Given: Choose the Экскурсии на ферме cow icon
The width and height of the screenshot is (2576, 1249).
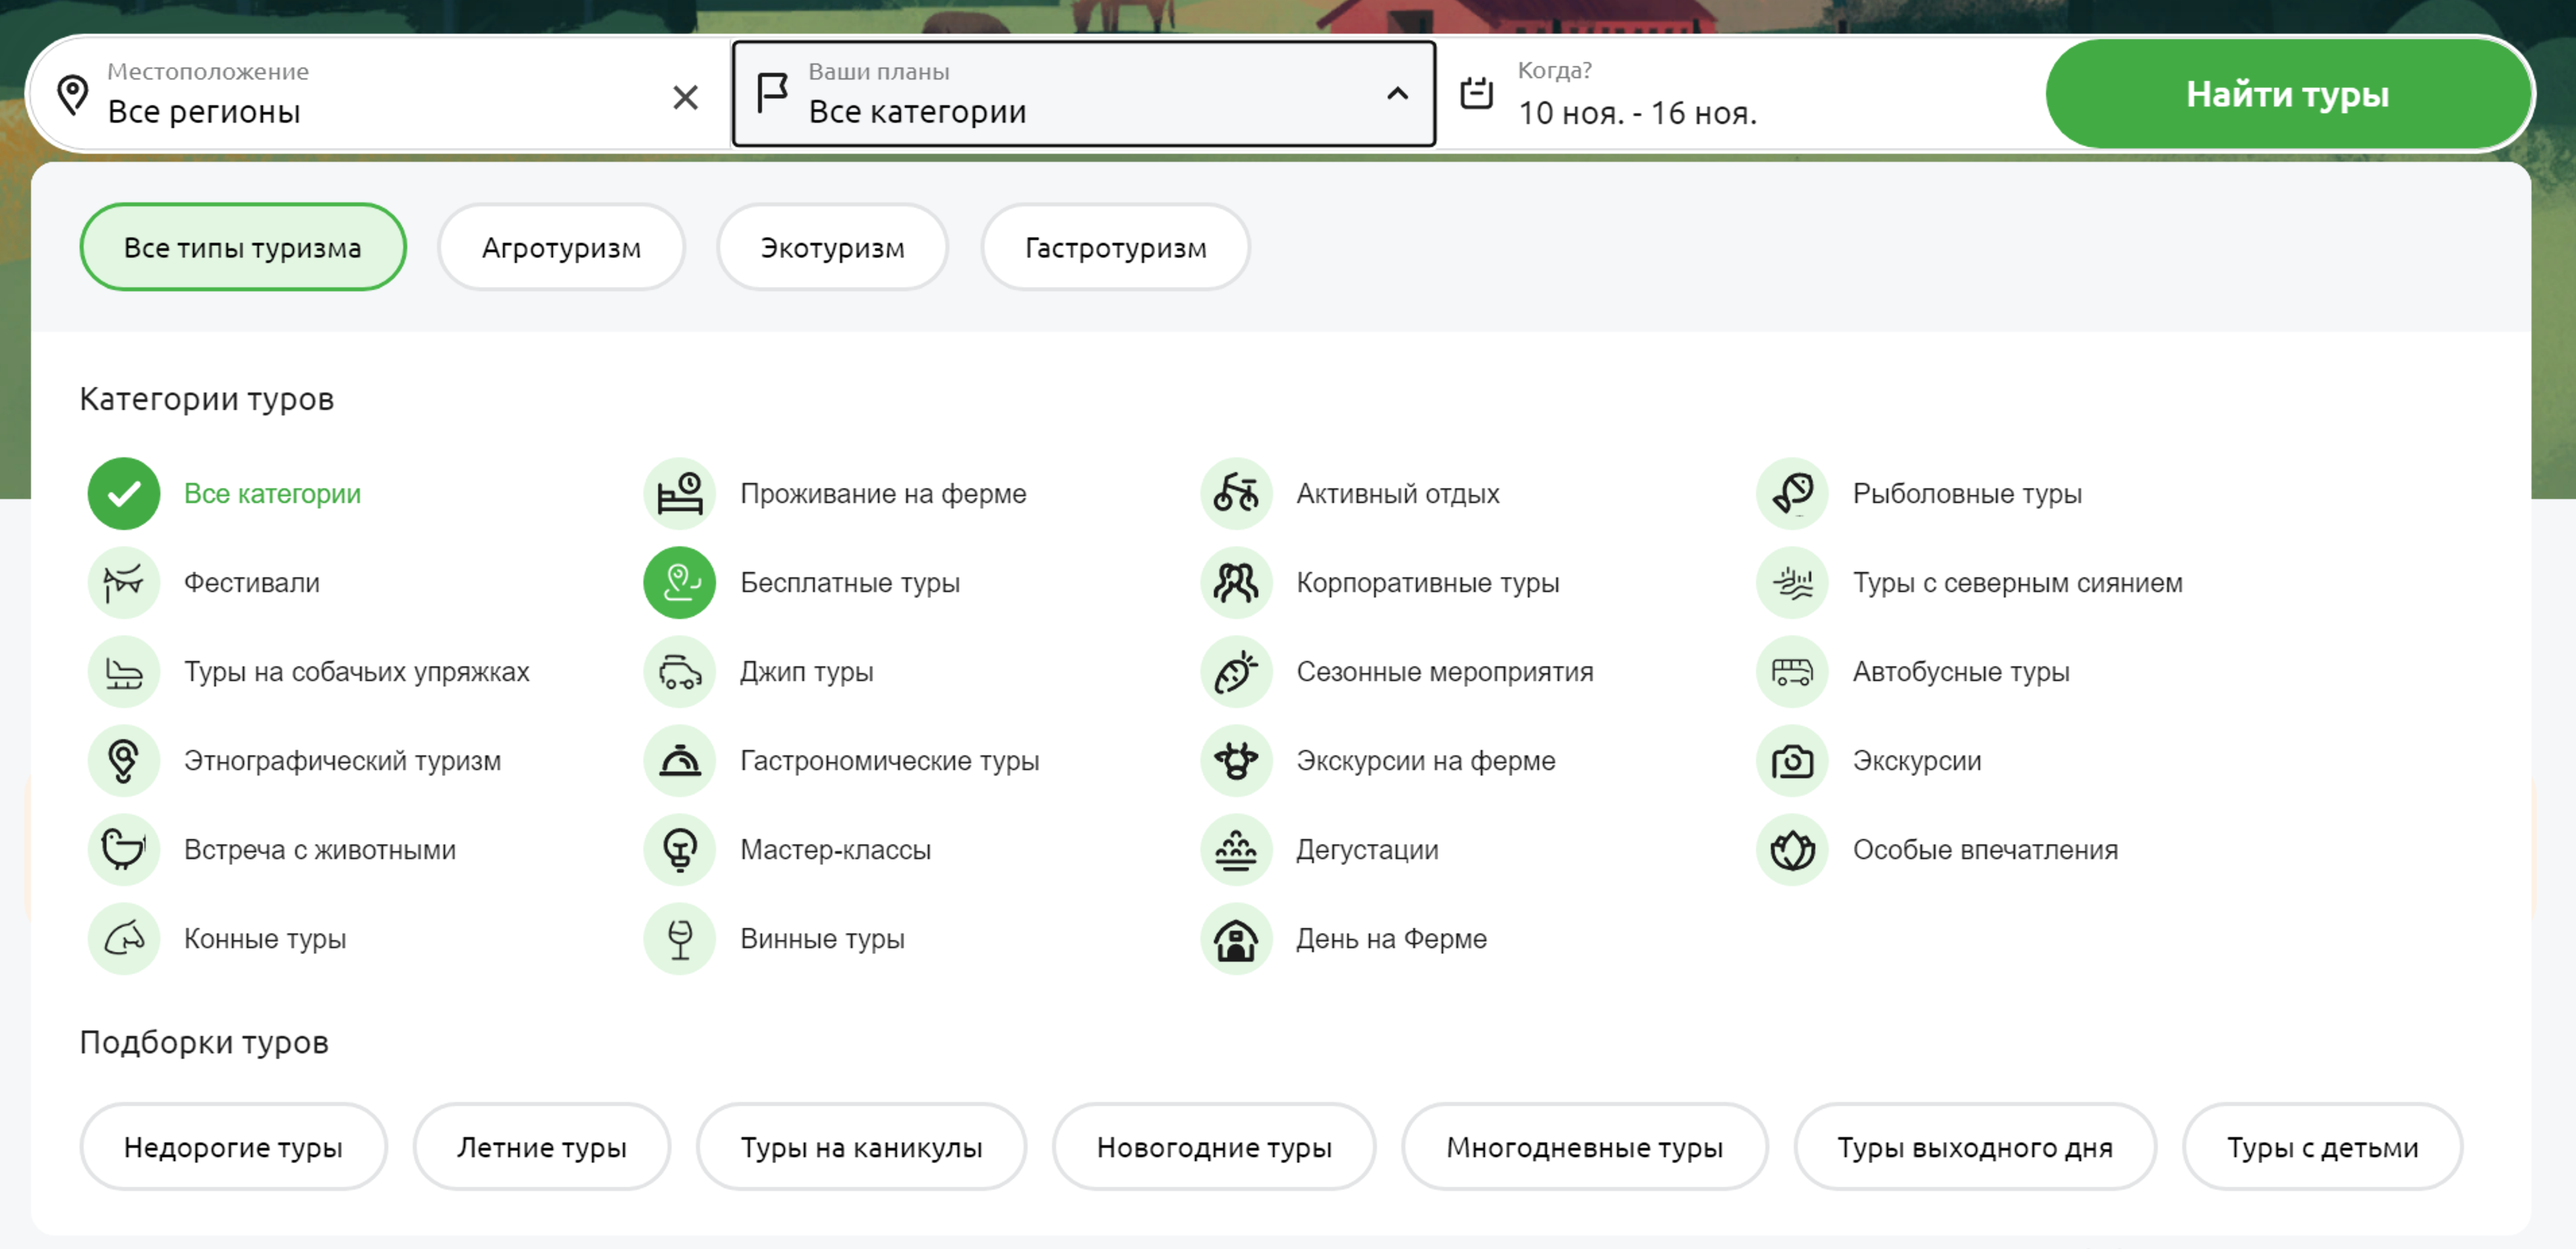Looking at the screenshot, I should coord(1236,760).
